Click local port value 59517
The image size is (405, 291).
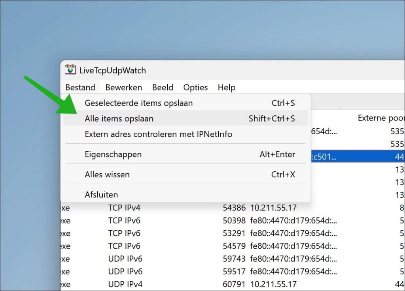coord(234,272)
